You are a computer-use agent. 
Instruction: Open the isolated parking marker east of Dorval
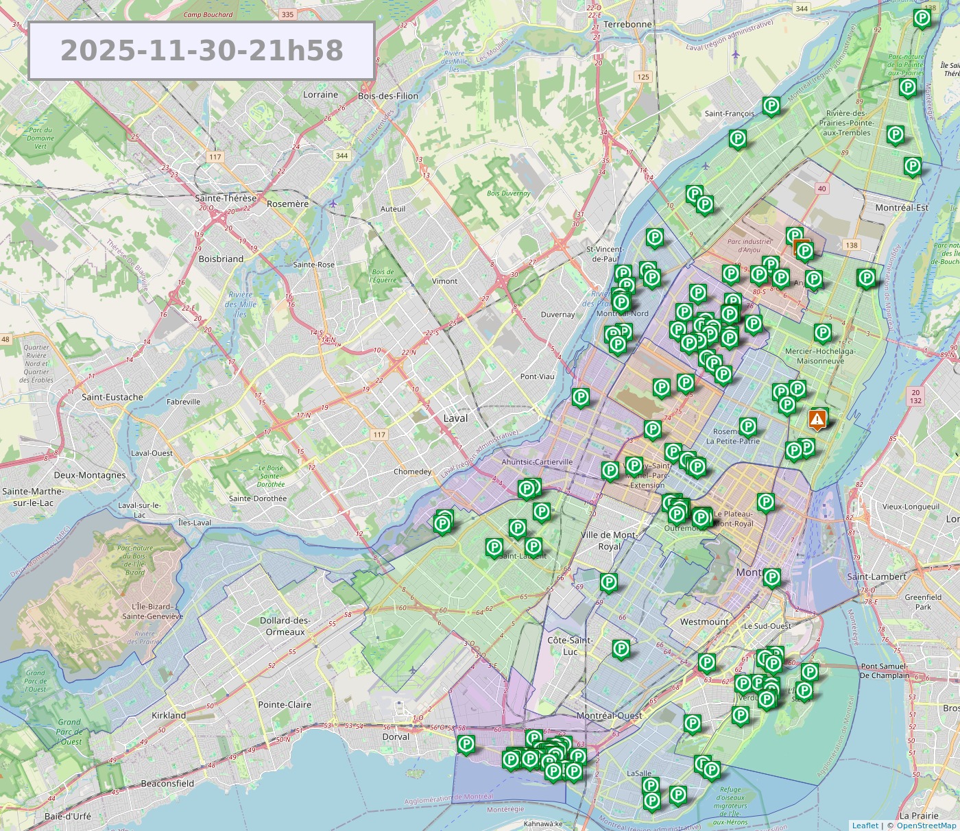click(466, 744)
